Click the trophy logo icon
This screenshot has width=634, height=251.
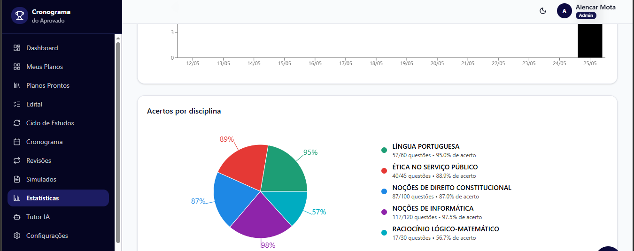20,15
